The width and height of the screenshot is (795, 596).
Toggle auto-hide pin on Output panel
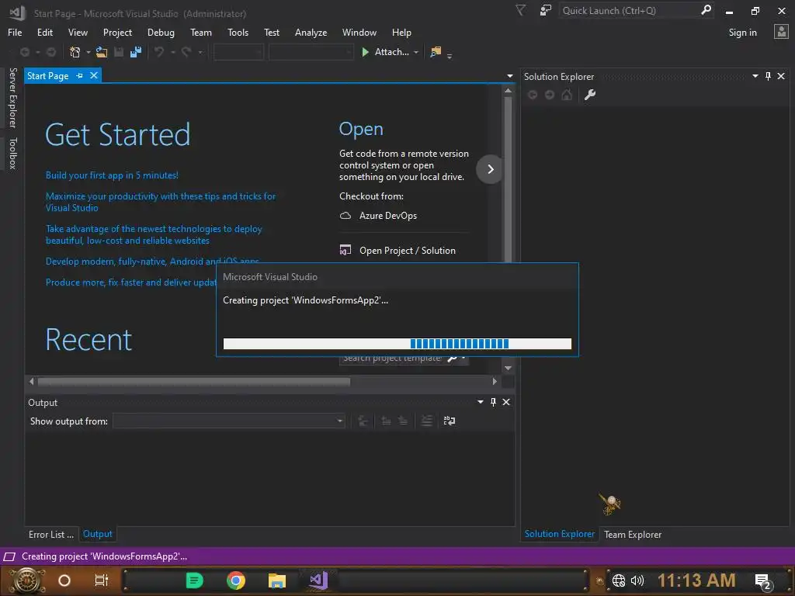pos(493,402)
